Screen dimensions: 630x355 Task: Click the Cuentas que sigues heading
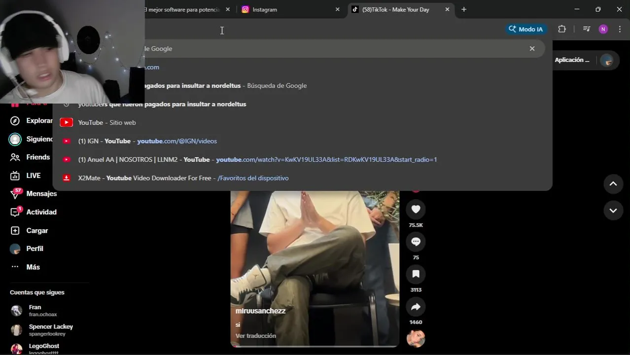pos(37,292)
